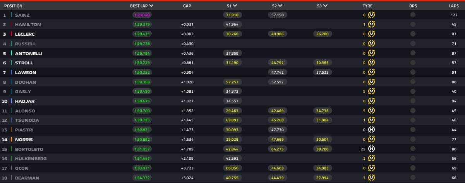Click Bortoleto's DRS indicator dot
Viewport: 465px width, 183px height.
[x=413, y=149]
